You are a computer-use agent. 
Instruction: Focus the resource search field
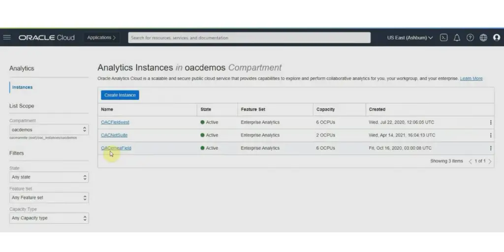coord(249,37)
